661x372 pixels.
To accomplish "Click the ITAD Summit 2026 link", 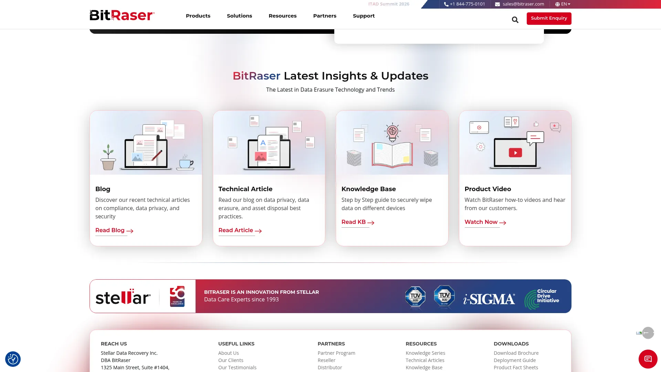I will click(389, 4).
